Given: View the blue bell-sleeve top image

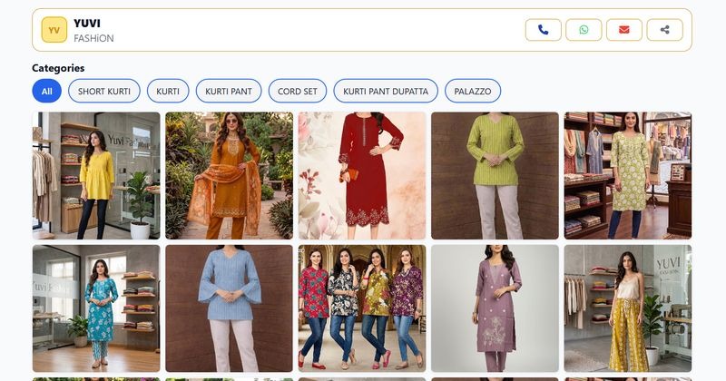Looking at the screenshot, I should tap(230, 308).
